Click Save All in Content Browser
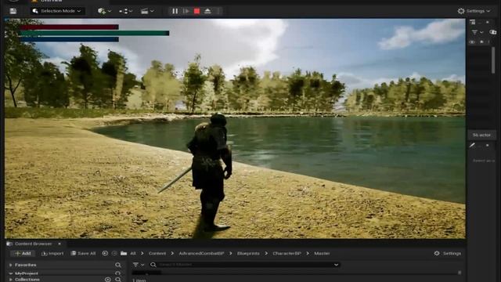The height and width of the screenshot is (282, 501). tap(83, 253)
